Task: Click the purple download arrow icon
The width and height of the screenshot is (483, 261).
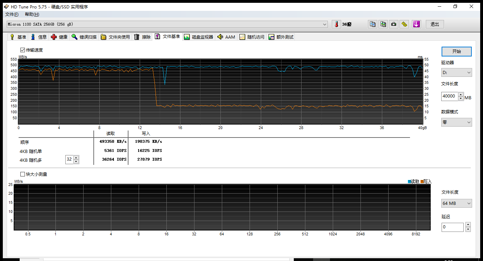Action: coord(416,24)
